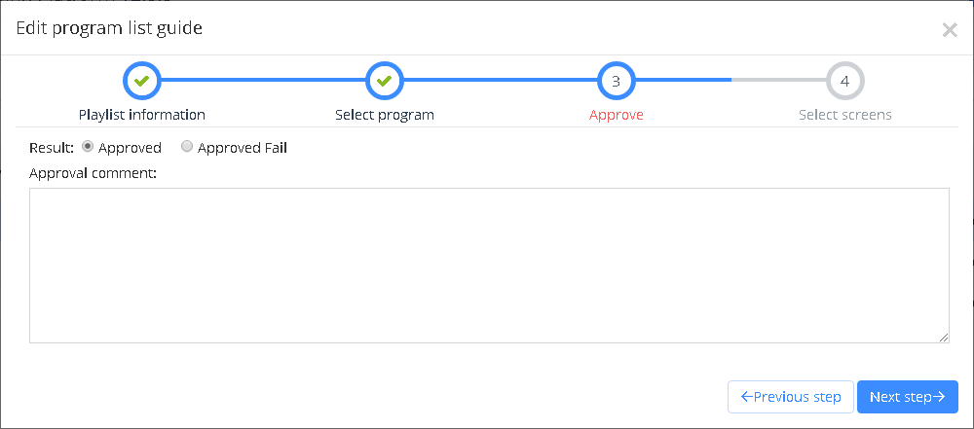Close the Edit program list guide dialog

949,30
